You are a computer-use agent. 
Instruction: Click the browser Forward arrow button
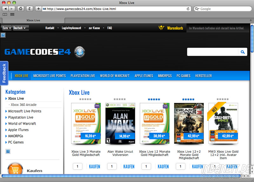12,9
